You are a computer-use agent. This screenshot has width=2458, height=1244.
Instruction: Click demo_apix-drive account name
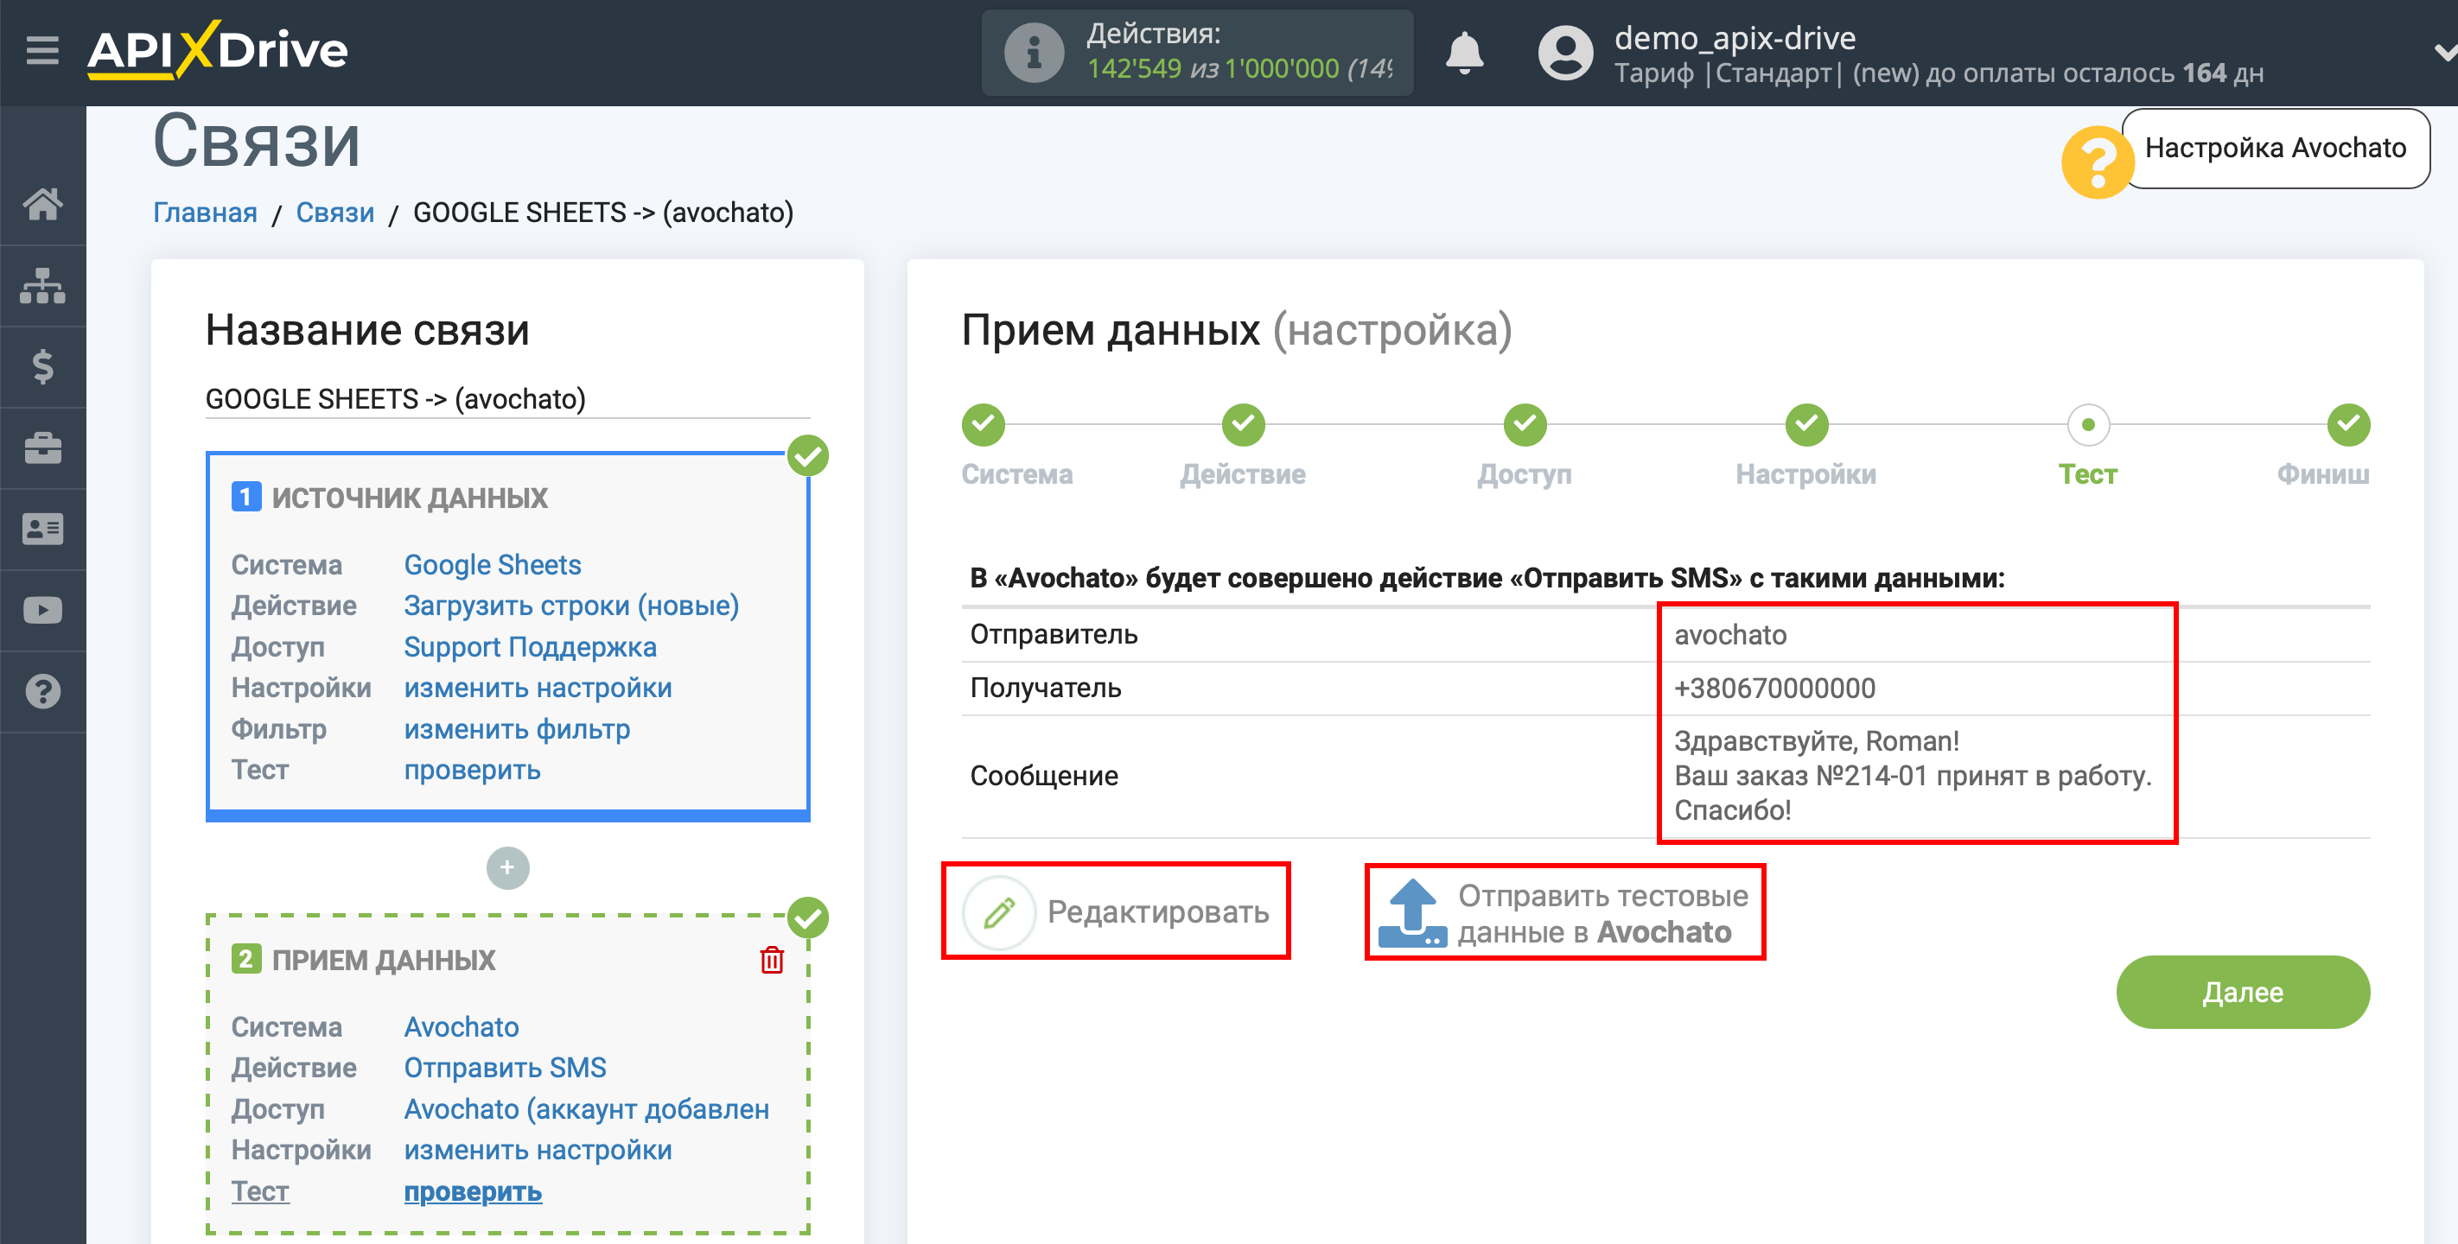(1735, 37)
